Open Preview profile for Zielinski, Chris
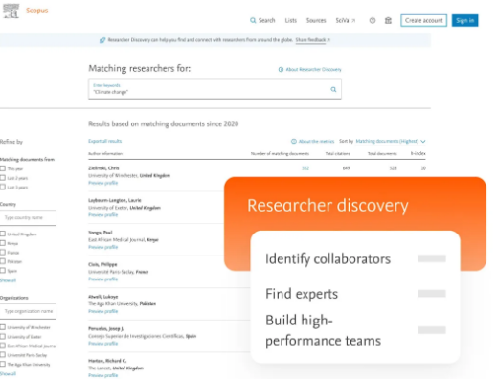 coord(102,183)
